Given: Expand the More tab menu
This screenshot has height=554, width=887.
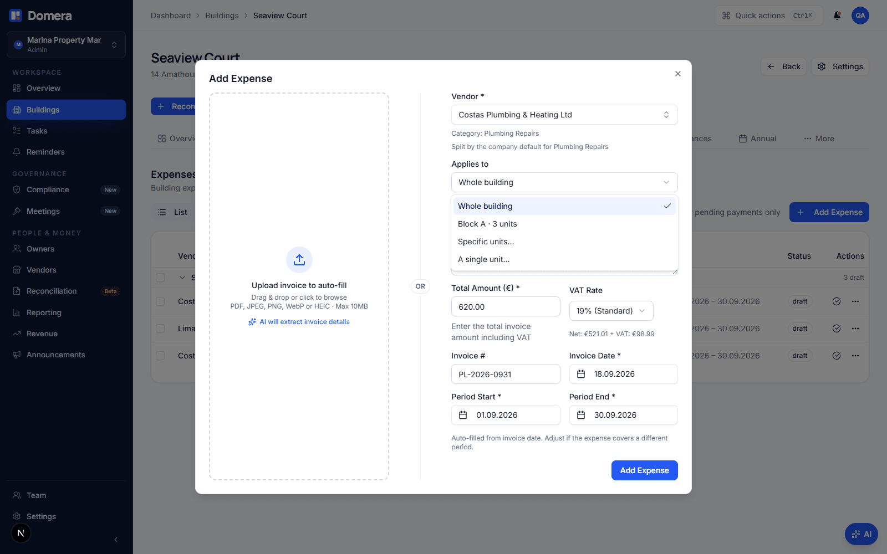Looking at the screenshot, I should [819, 138].
